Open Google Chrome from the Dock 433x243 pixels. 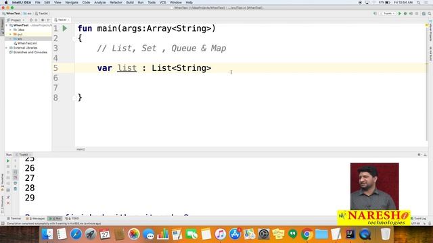(306, 234)
